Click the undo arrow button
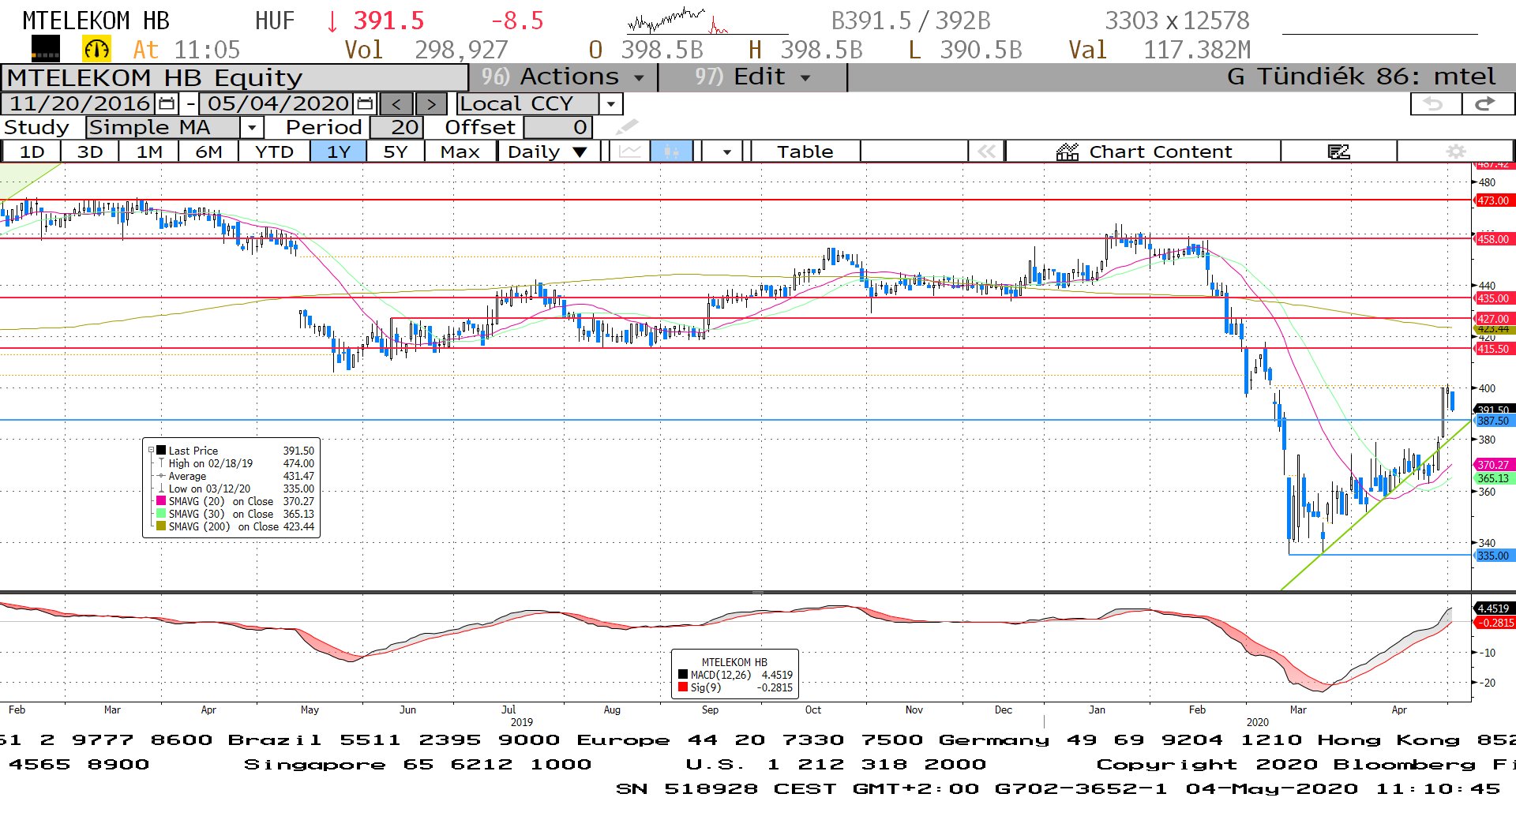This screenshot has width=1516, height=820. pos(1435,103)
